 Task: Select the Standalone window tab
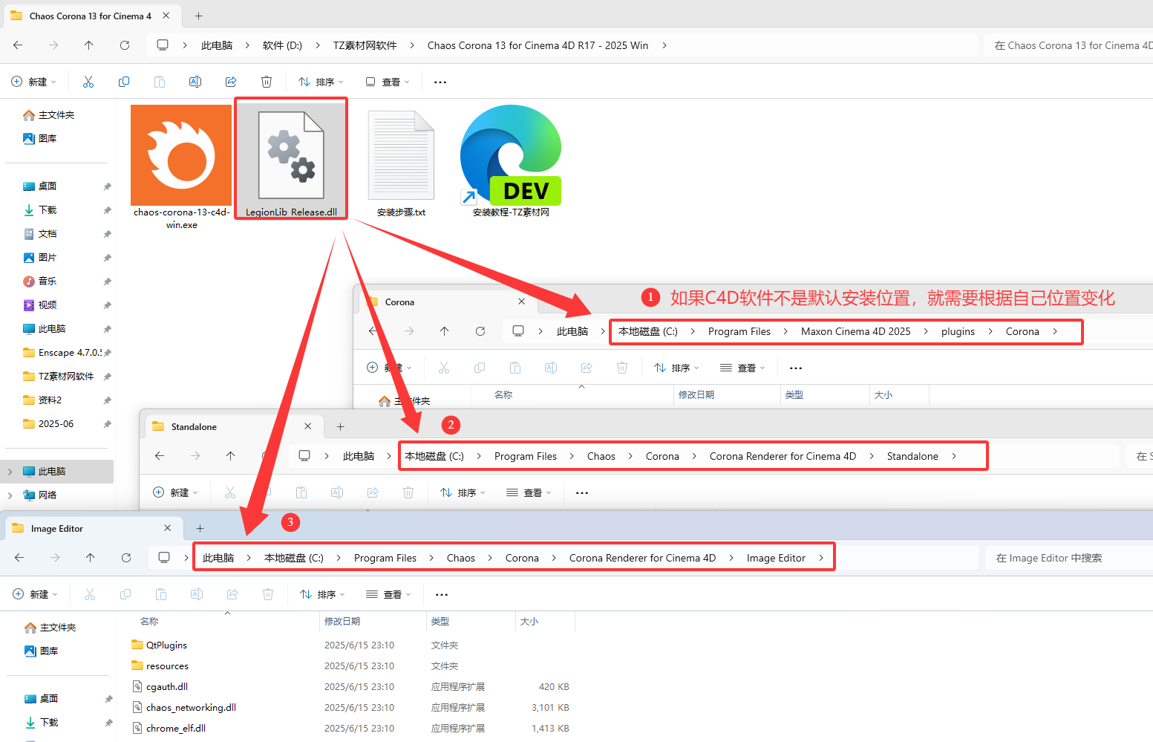(235, 427)
